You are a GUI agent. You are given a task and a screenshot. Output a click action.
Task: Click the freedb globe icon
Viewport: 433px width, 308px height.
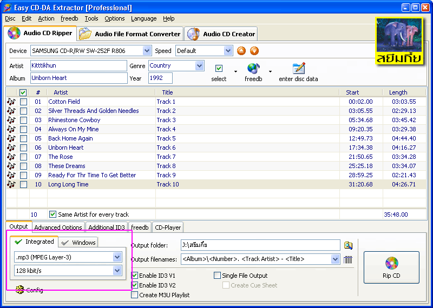pyautogui.click(x=253, y=69)
